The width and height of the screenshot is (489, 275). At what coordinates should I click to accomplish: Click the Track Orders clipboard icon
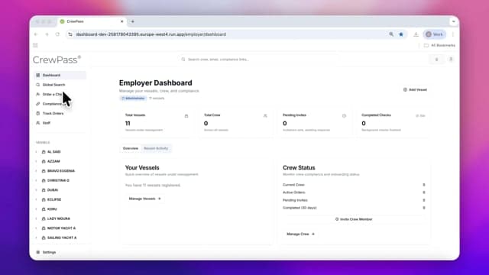click(38, 114)
